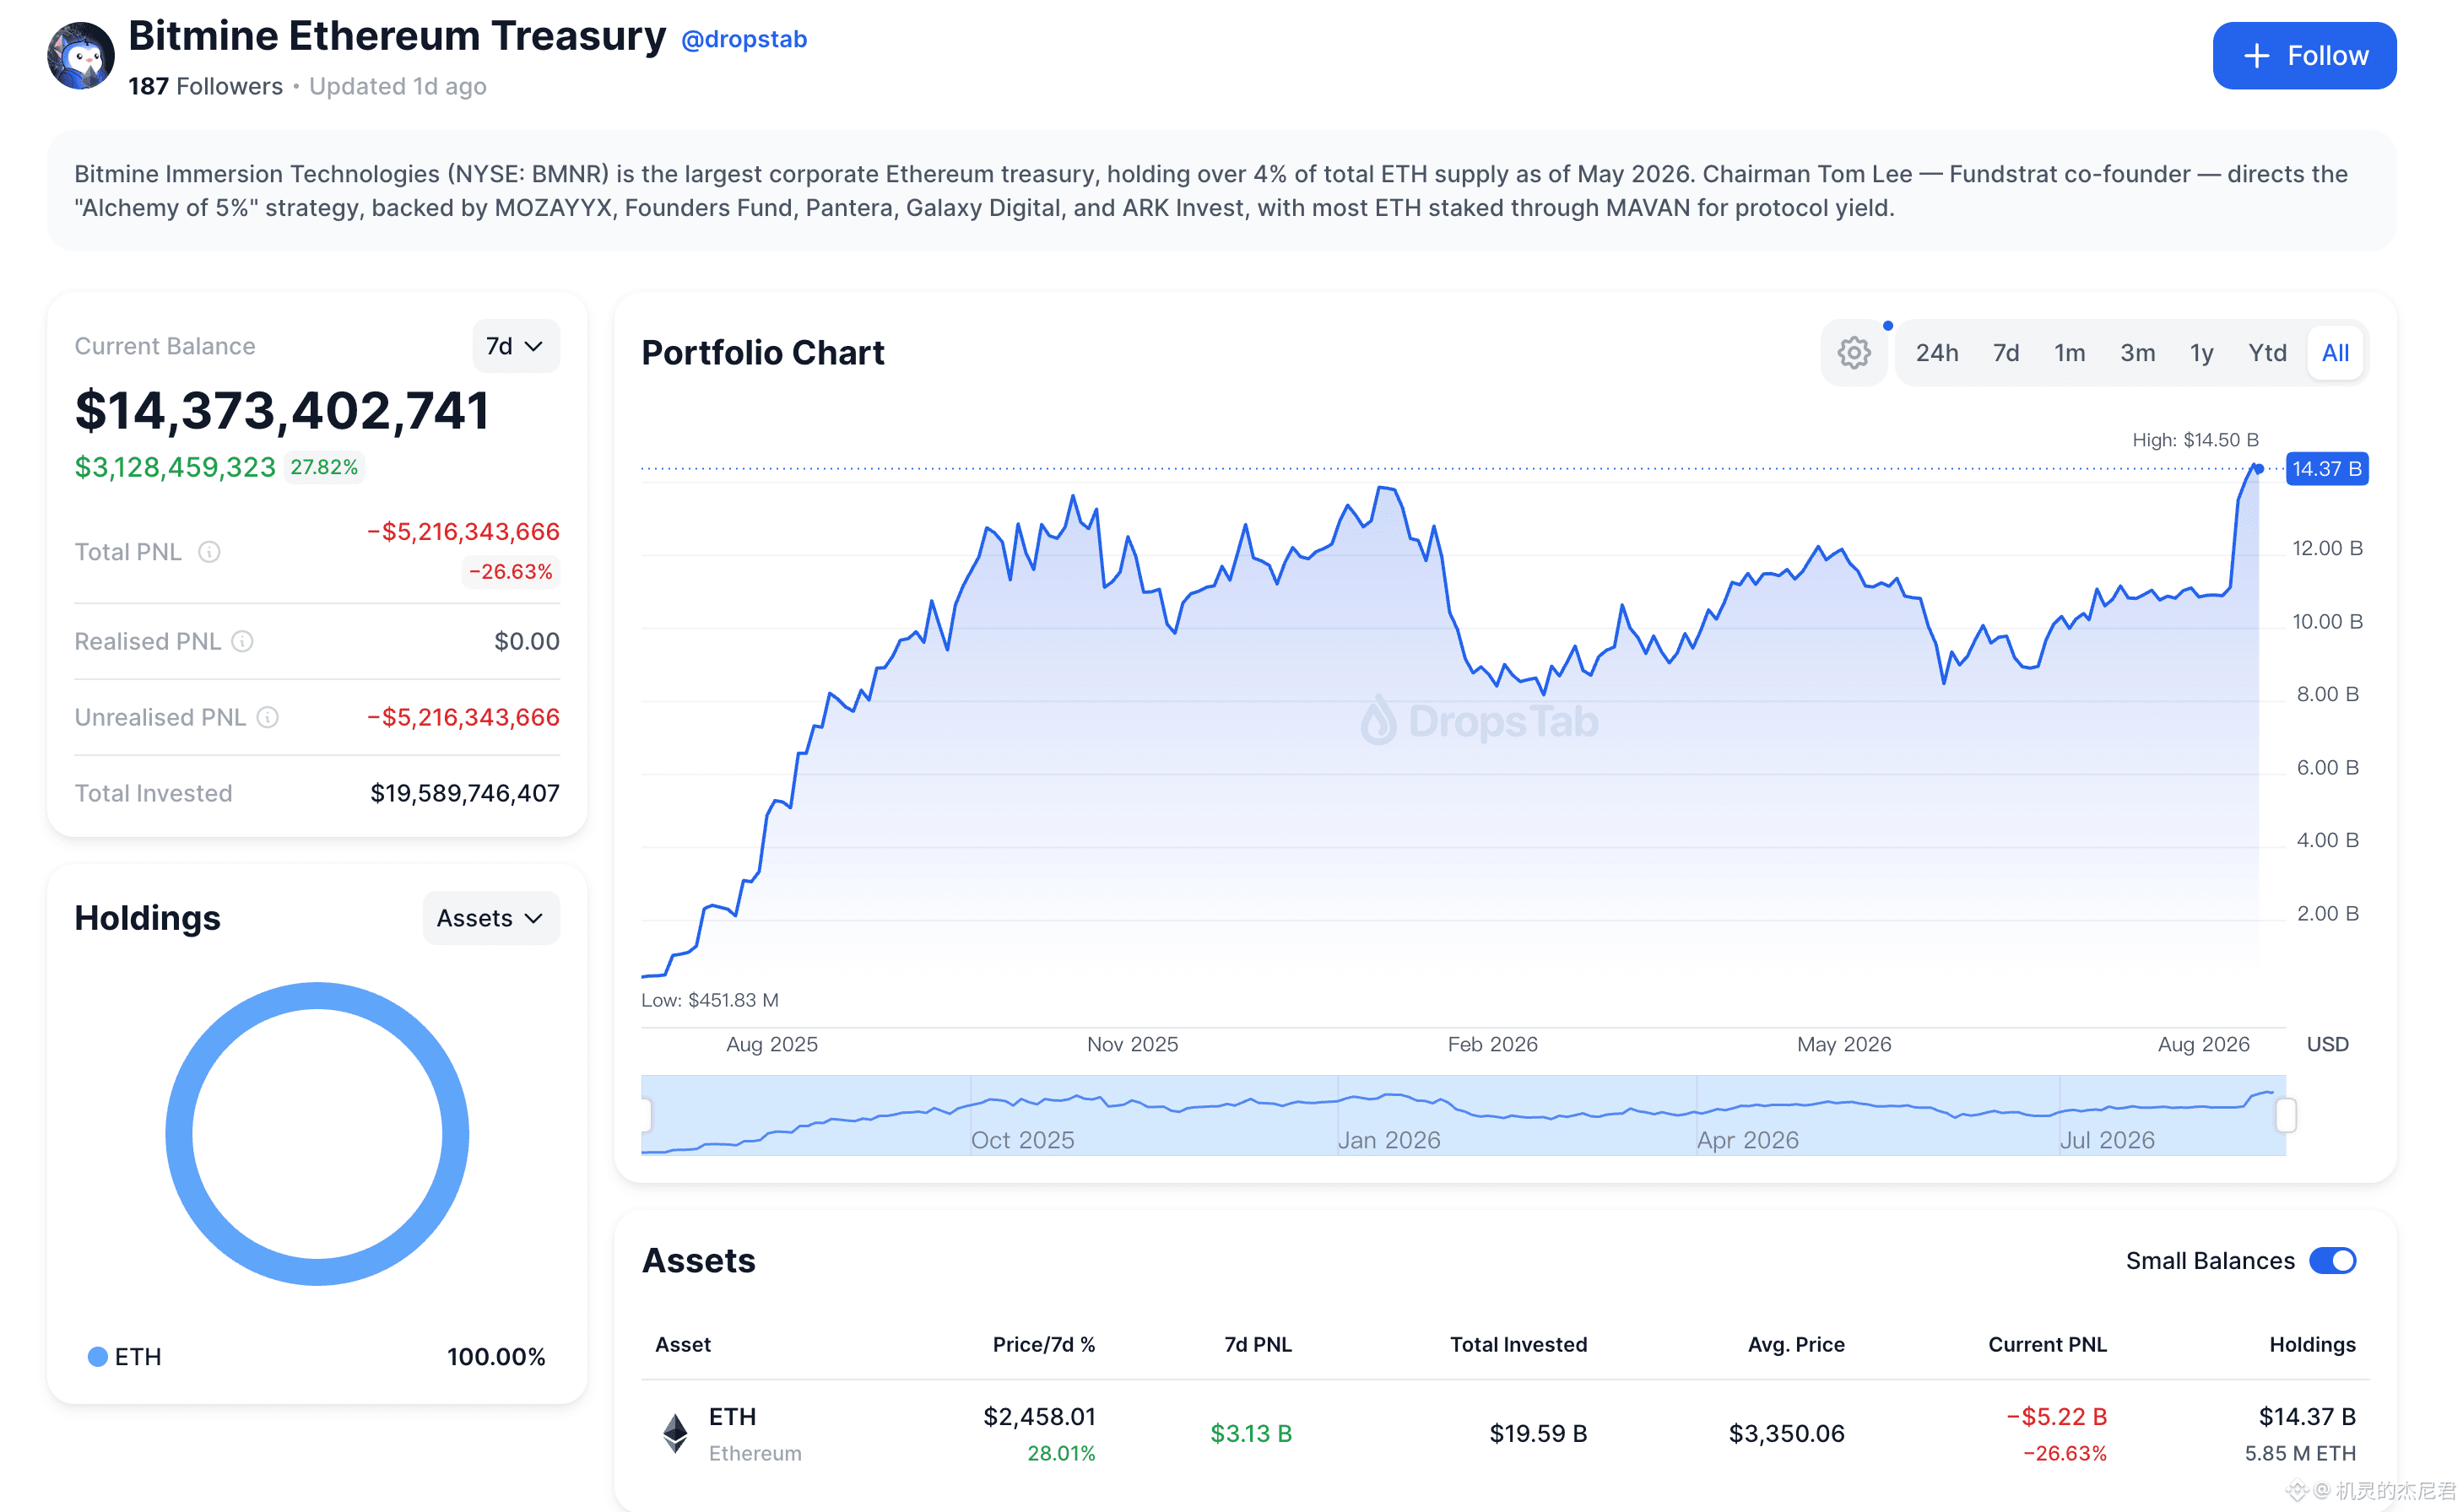Grab the right range slider handle
2463x1512 pixels.
pyautogui.click(x=2285, y=1115)
